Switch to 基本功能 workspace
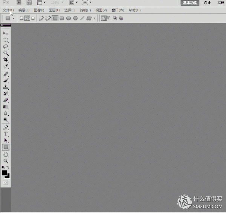Viewport: 226px width, 213px height. click(x=190, y=3)
